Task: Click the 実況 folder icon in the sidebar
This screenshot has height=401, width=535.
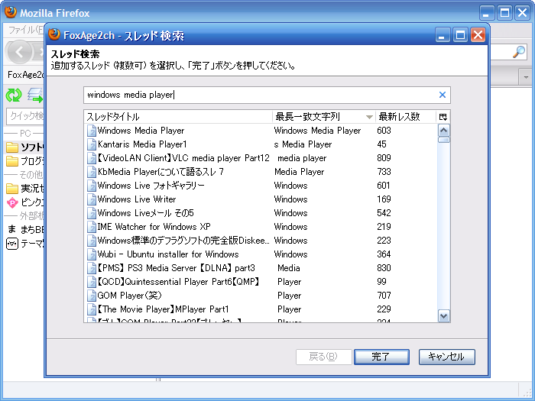Action: coord(12,189)
